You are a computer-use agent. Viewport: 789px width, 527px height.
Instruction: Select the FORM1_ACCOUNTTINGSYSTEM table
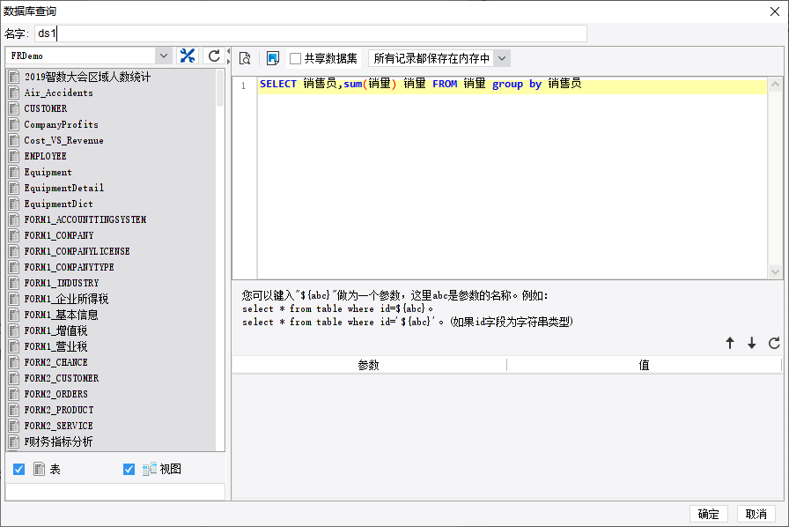[85, 219]
